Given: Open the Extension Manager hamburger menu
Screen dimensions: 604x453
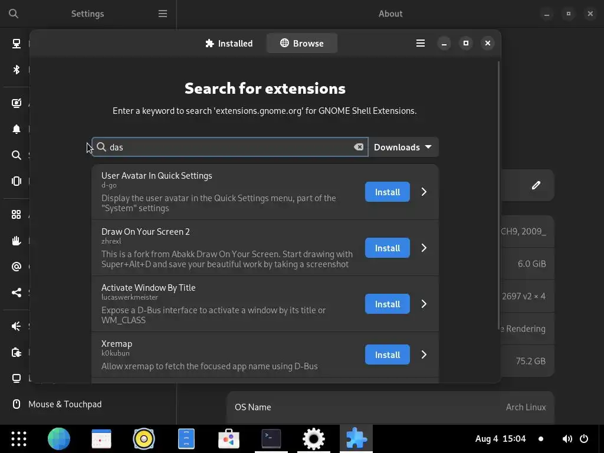Looking at the screenshot, I should 420,43.
